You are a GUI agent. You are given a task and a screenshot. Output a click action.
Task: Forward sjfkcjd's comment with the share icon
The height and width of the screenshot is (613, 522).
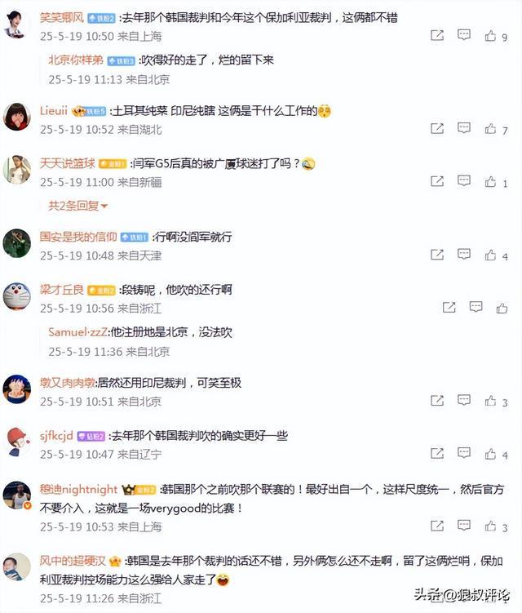click(x=437, y=453)
